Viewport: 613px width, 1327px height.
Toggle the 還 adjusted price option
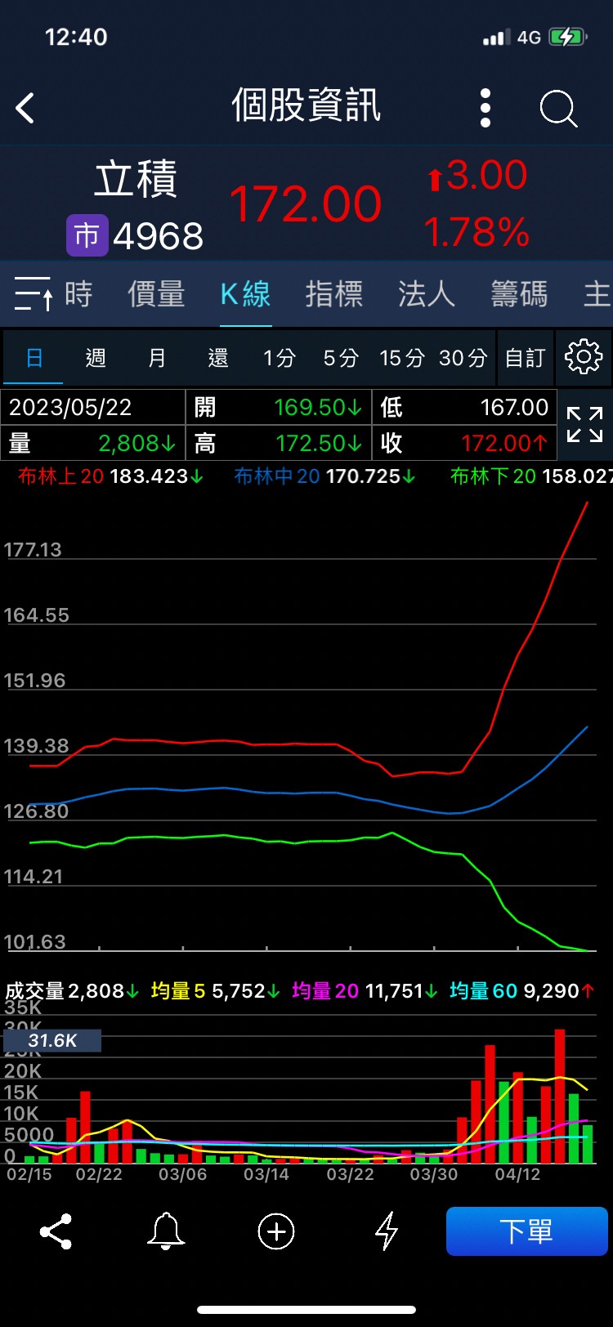[218, 358]
